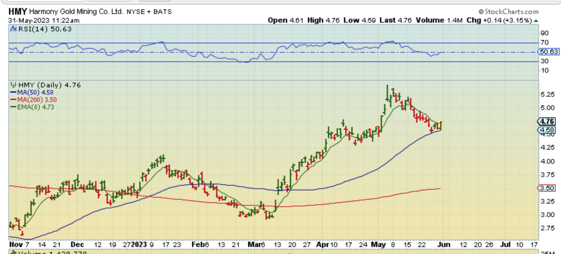561x254 pixels.
Task: Click the 10 level on the RSI axis
Action: [545, 70]
